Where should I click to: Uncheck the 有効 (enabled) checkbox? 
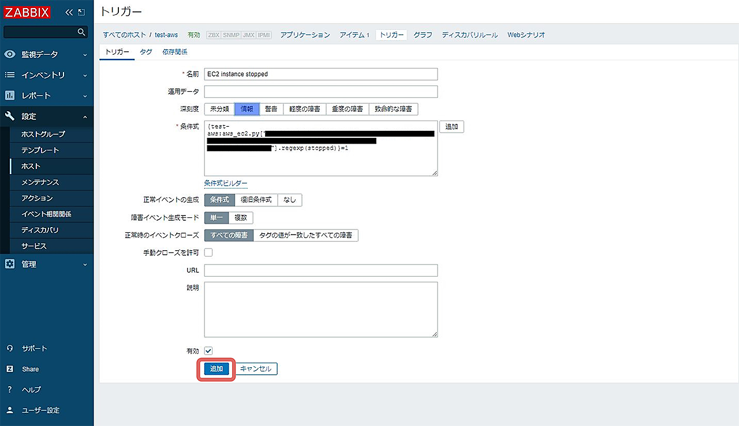point(208,350)
